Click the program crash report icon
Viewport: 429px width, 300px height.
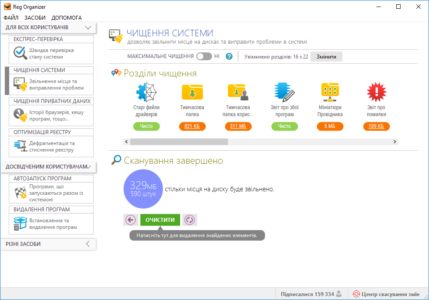285,92
